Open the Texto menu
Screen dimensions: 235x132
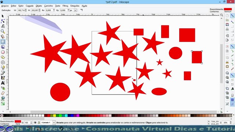(58, 6)
